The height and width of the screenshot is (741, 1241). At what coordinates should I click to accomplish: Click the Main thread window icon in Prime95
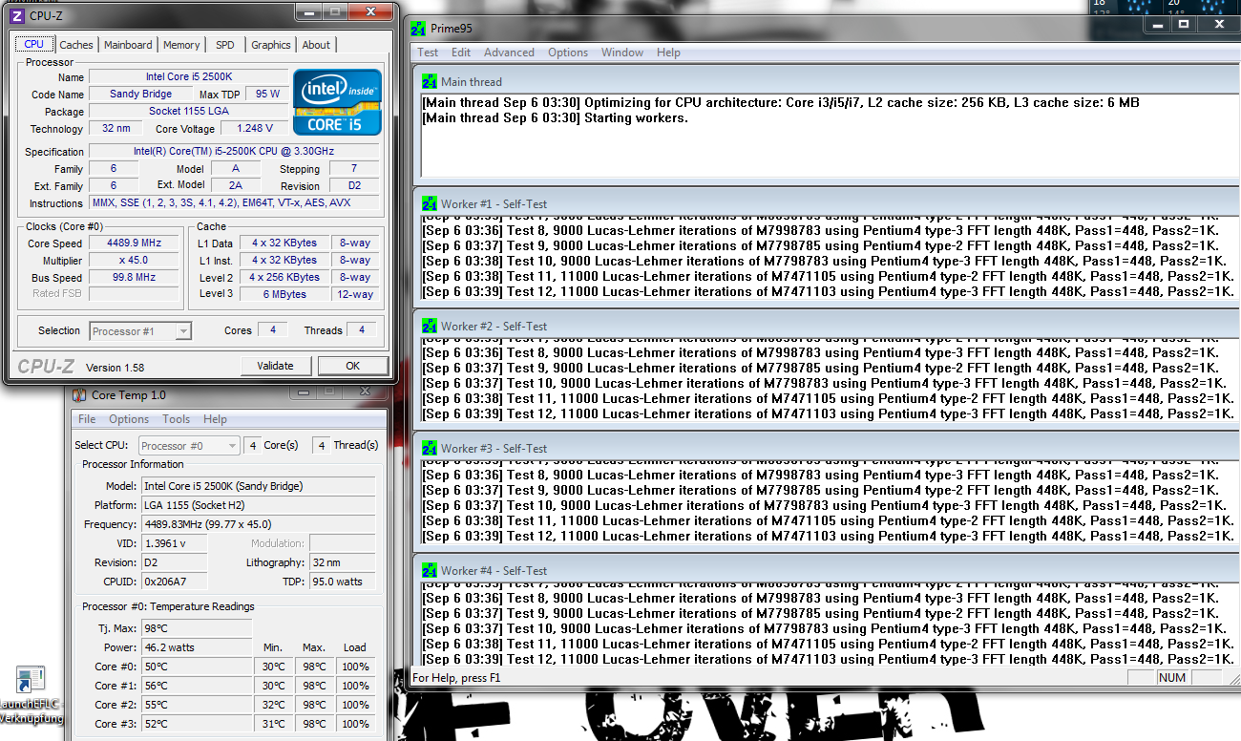(x=430, y=82)
